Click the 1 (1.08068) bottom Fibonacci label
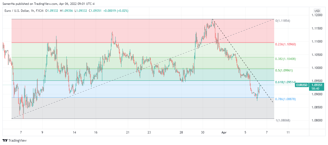 click(283, 120)
